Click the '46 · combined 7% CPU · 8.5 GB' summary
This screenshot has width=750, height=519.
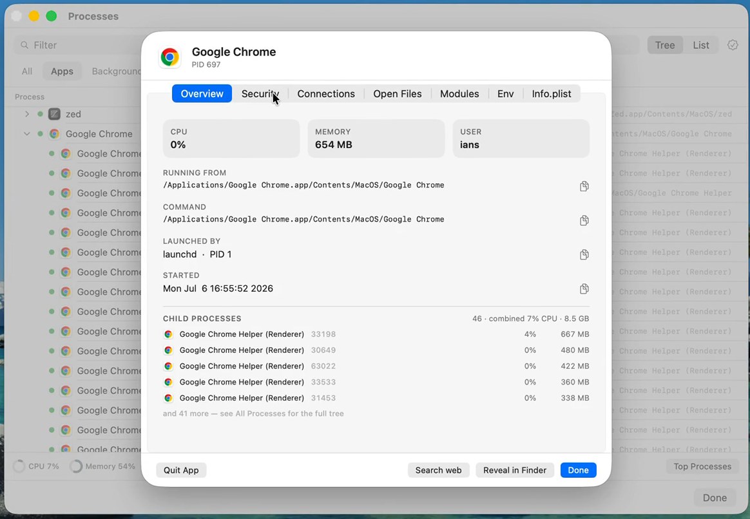tap(530, 318)
